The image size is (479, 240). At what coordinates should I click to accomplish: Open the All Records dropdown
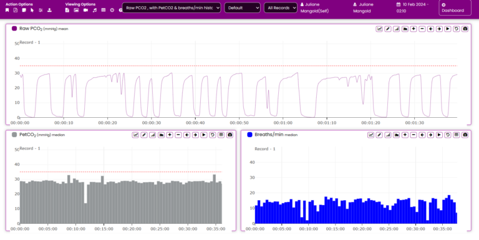click(x=281, y=7)
